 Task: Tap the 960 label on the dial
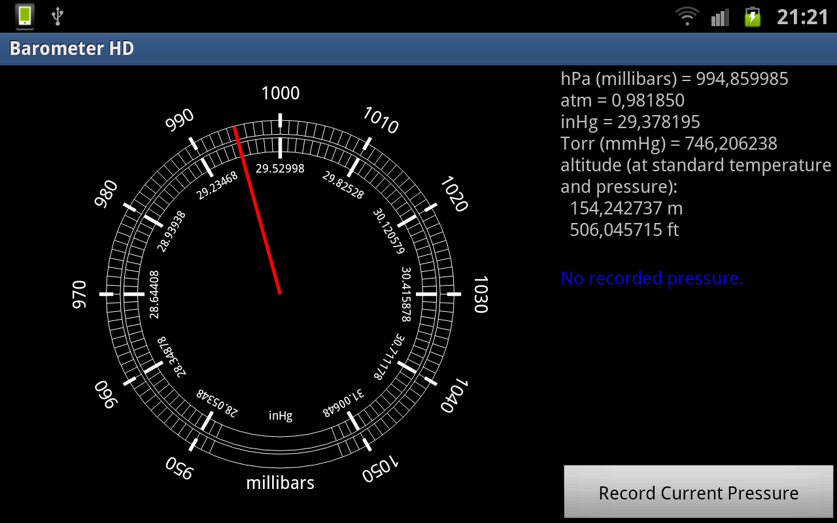tap(106, 395)
